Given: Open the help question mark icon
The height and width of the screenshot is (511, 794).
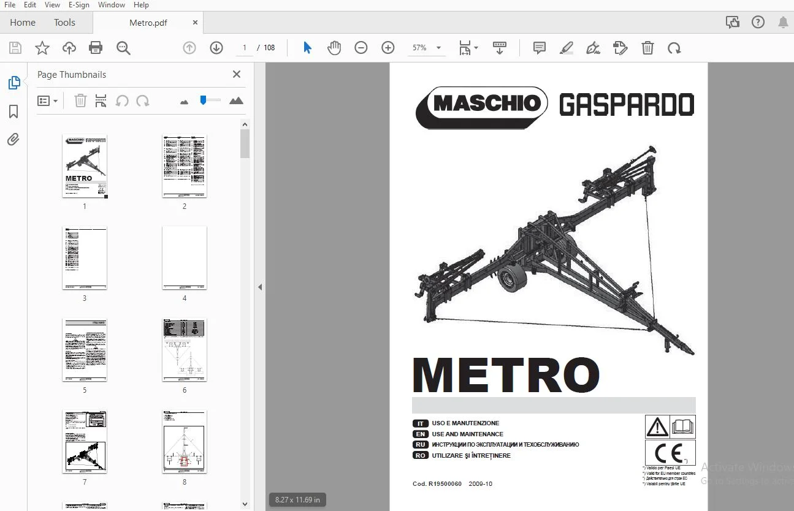Looking at the screenshot, I should (x=758, y=23).
